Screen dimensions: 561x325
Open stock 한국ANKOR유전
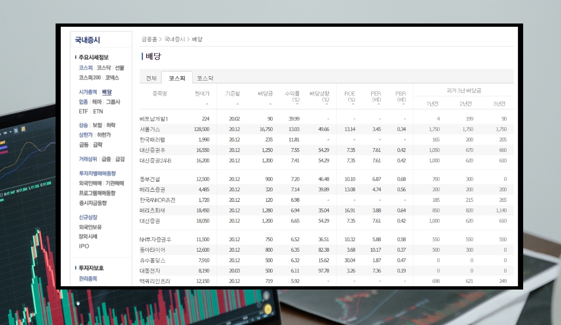point(158,200)
